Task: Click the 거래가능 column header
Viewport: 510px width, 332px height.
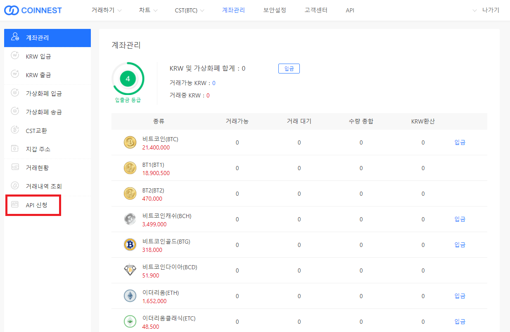Action: (237, 121)
